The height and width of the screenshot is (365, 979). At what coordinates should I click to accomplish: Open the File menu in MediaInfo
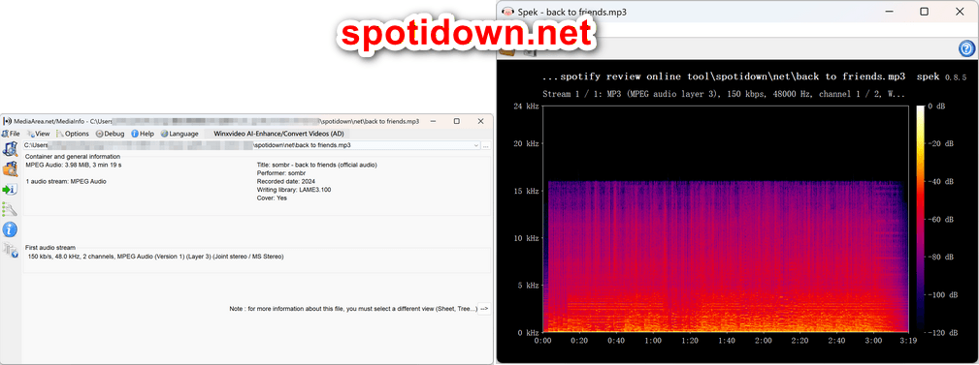(x=12, y=134)
